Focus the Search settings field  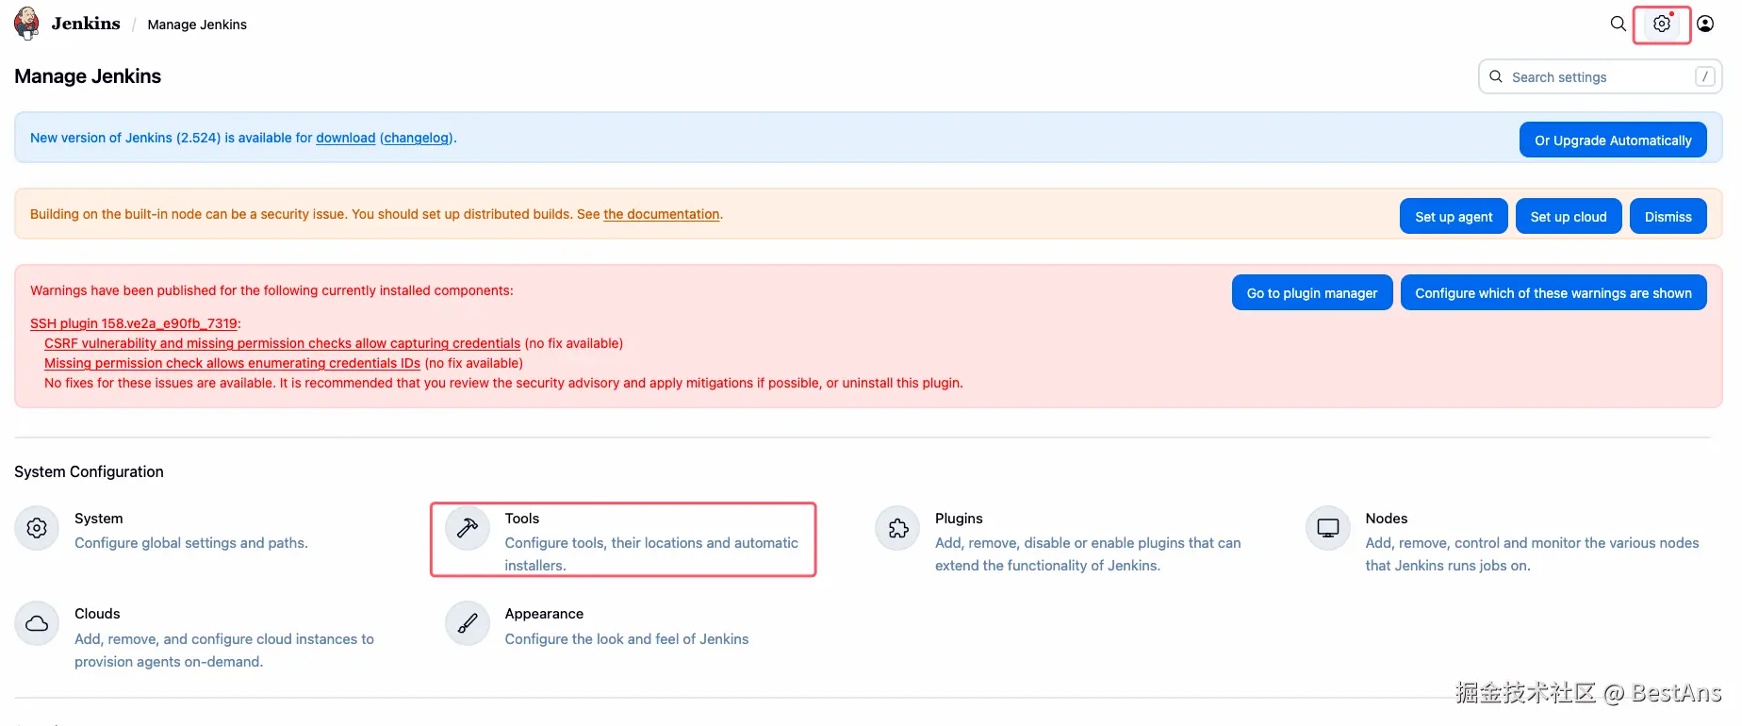(1600, 76)
